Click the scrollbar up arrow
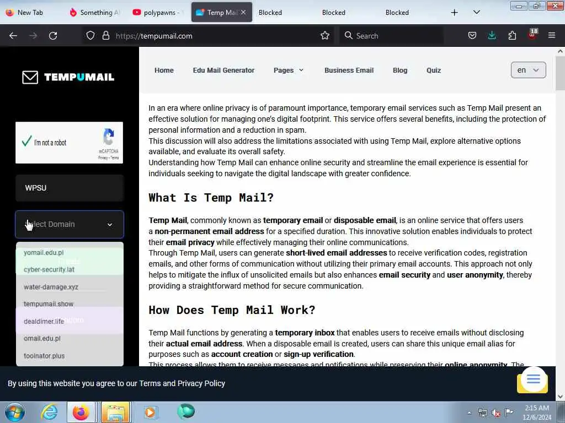 pos(560,51)
